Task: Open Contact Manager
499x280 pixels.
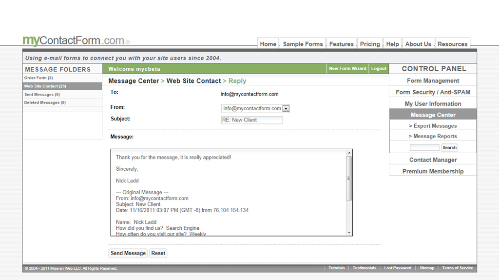Action: coord(433,160)
